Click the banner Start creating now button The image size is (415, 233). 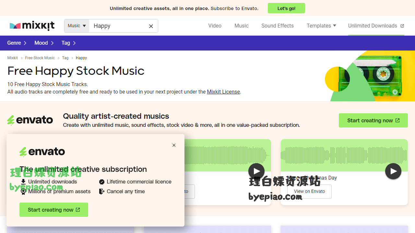click(x=373, y=120)
